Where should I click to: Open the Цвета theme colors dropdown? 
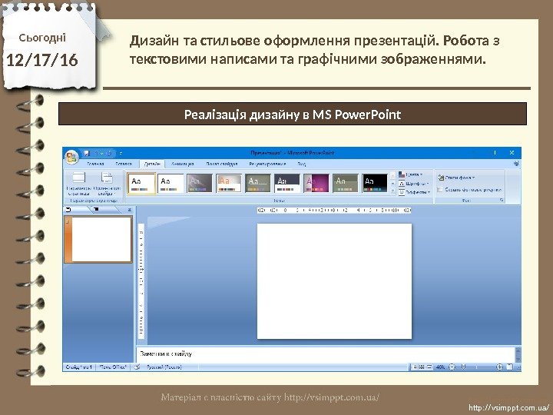(410, 174)
